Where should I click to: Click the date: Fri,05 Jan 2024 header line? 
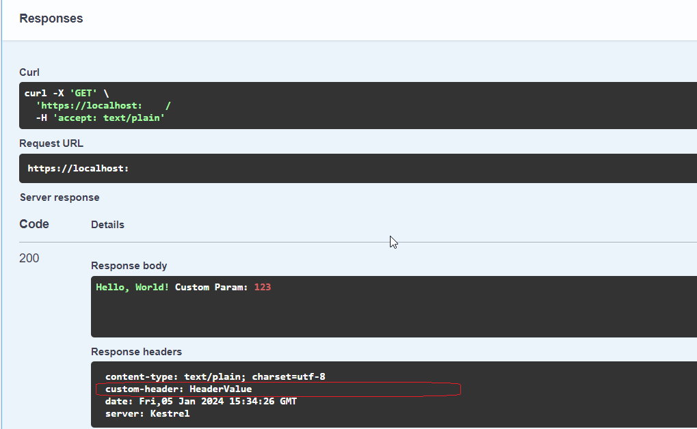tap(201, 402)
